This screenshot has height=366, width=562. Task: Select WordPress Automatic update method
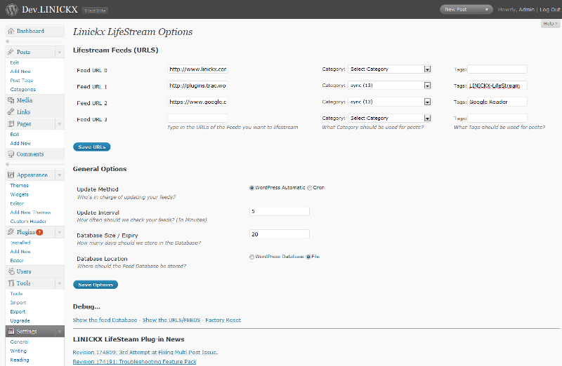[x=251, y=188]
